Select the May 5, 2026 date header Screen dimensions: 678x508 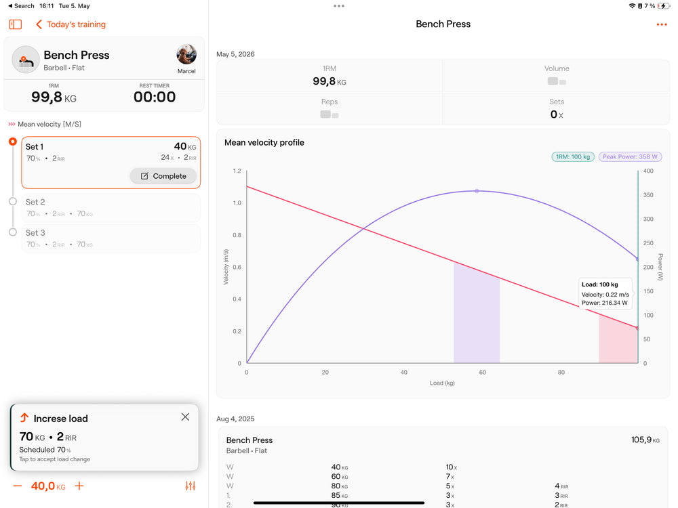pyautogui.click(x=235, y=54)
